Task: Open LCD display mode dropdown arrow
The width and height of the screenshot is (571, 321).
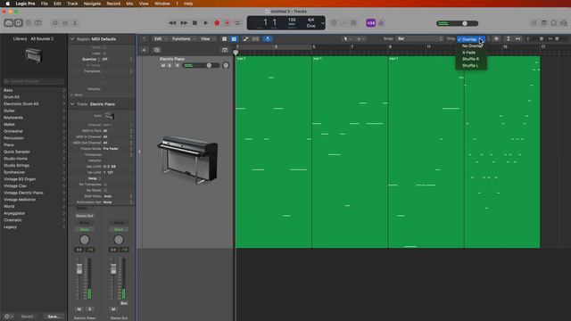Action: point(322,23)
